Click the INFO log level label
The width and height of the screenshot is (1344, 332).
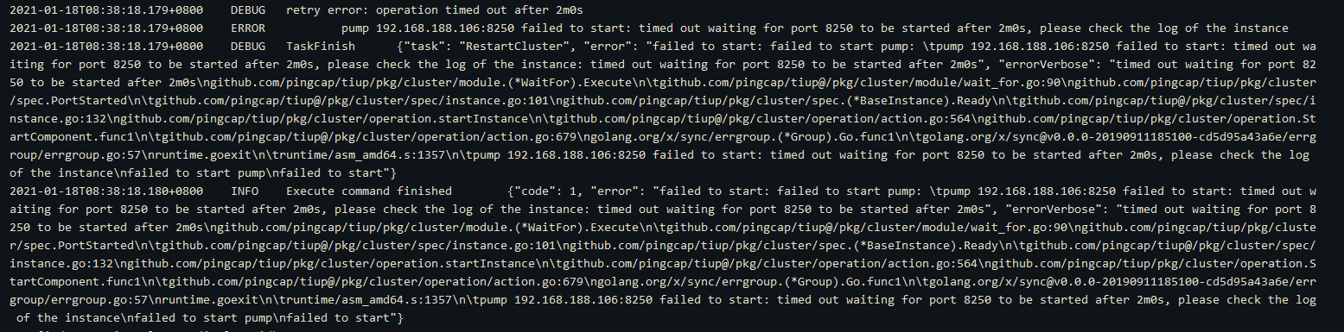point(245,191)
